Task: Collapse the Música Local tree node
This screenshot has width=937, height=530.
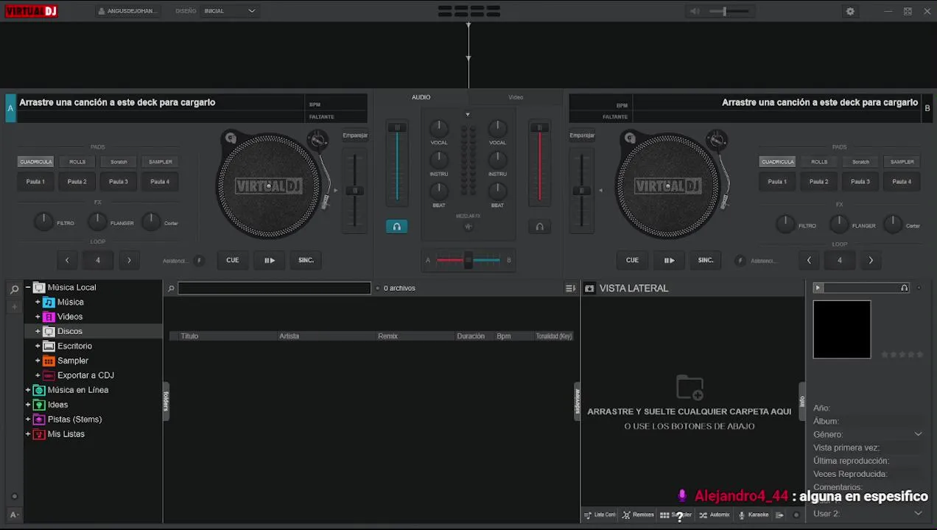Action: [x=28, y=288]
